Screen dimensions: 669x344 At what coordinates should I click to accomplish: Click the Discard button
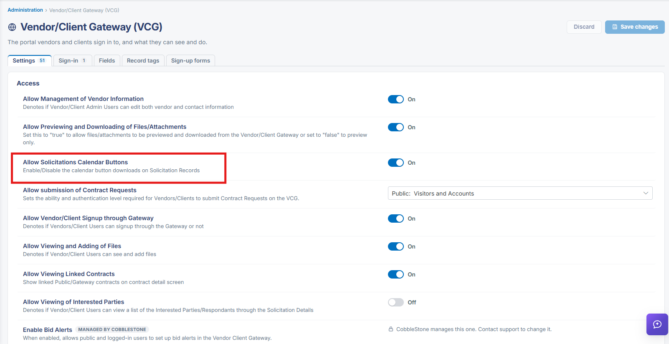point(584,27)
